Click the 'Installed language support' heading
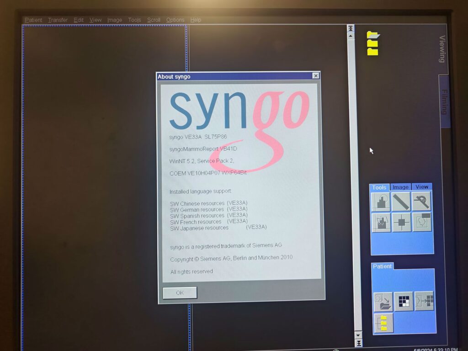The image size is (468, 351). pyautogui.click(x=200, y=191)
